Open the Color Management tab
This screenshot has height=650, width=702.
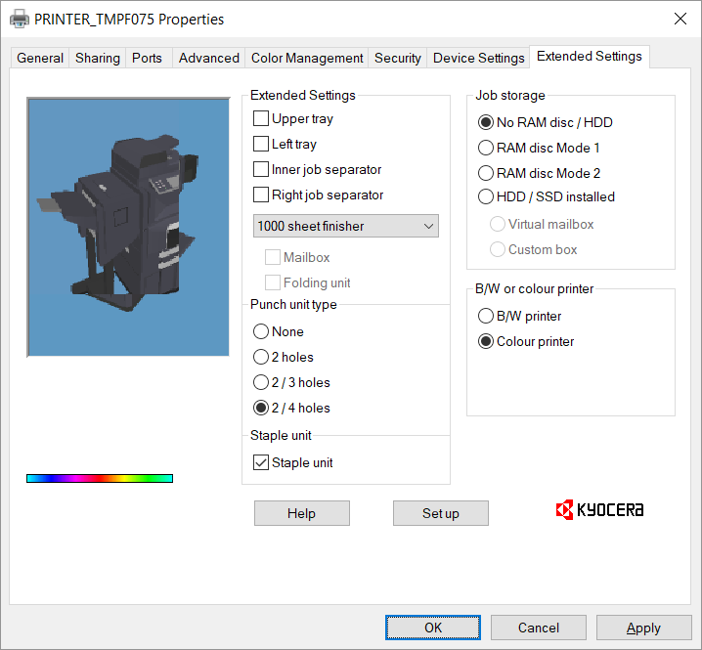(x=307, y=59)
